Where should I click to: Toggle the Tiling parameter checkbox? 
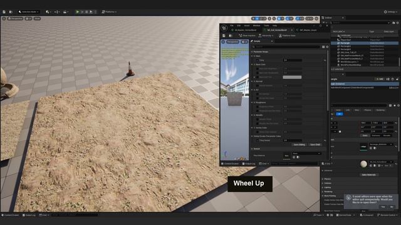[x=258, y=60]
